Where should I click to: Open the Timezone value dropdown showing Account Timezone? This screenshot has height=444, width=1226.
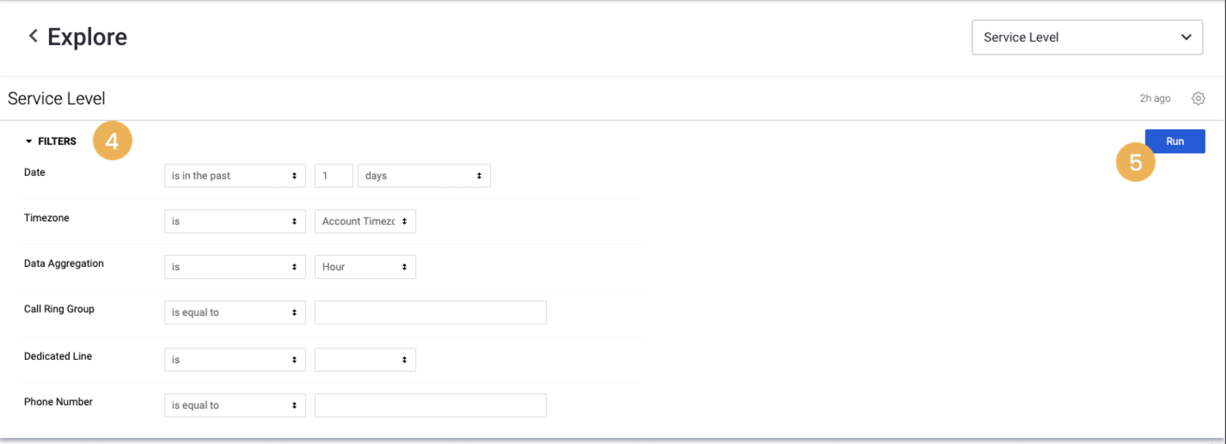[364, 221]
